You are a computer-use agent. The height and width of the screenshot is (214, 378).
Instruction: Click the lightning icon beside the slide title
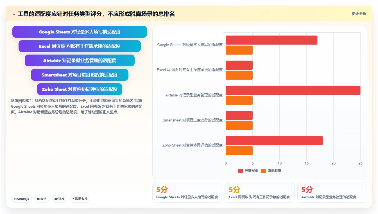(13, 14)
